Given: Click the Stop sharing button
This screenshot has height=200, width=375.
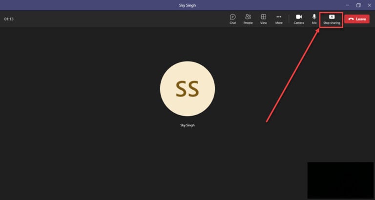Looking at the screenshot, I should (x=332, y=20).
